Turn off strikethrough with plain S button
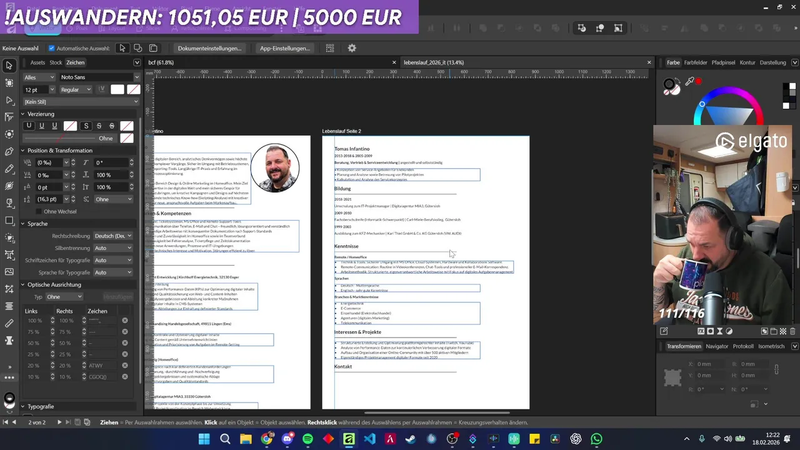The width and height of the screenshot is (800, 450). coord(86,126)
